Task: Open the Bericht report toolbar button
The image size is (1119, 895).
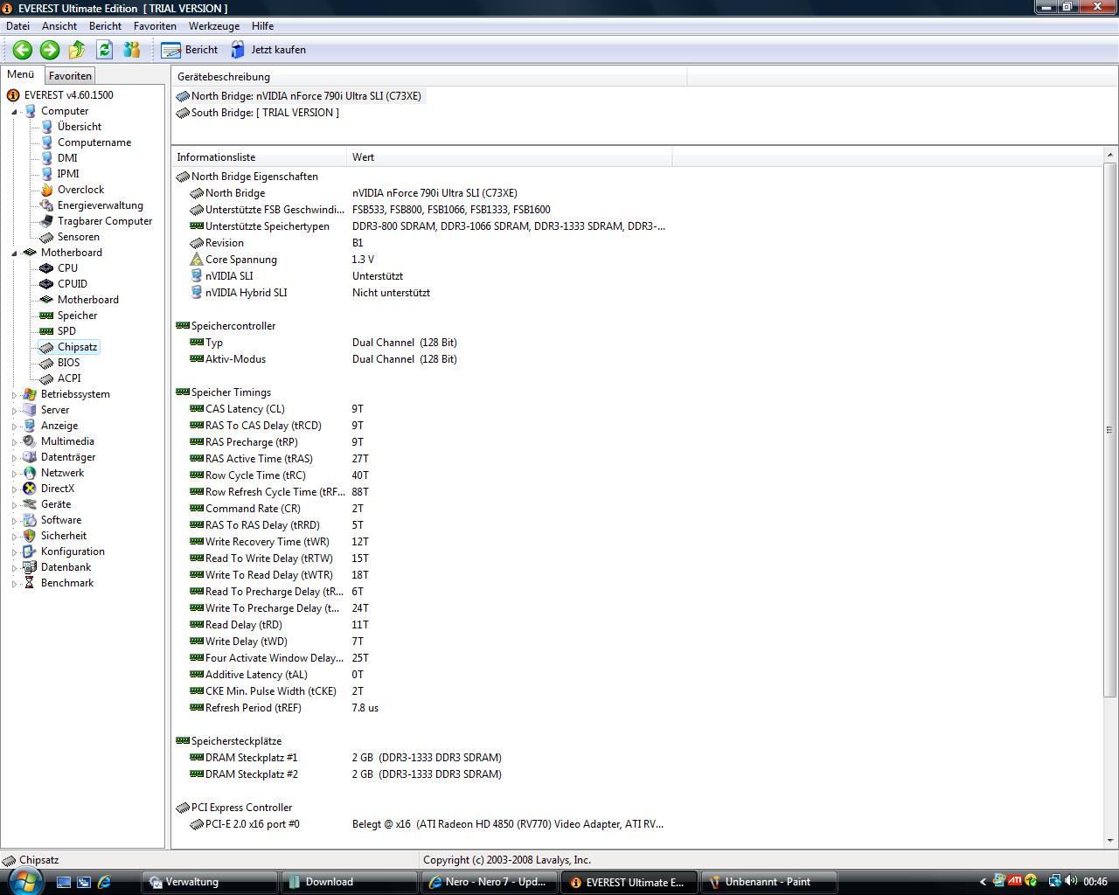Action: point(190,50)
